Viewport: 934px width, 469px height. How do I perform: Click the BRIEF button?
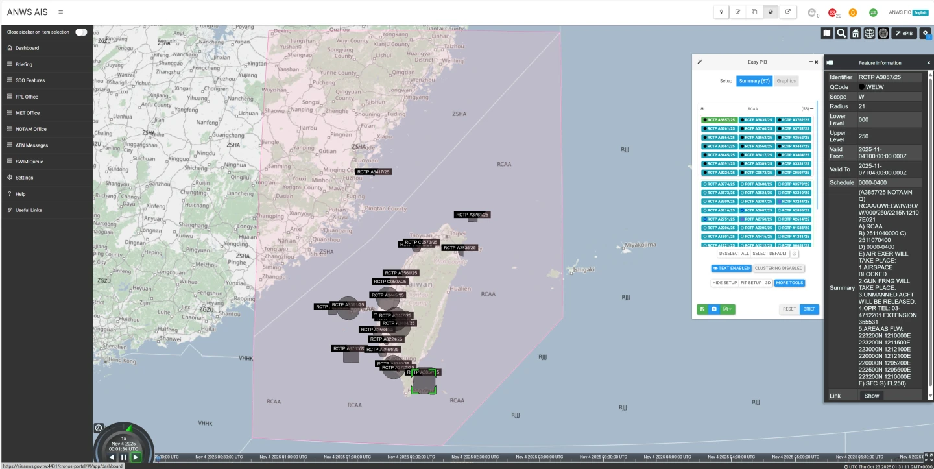[x=809, y=309]
